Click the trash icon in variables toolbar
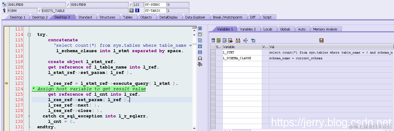 pos(213,40)
